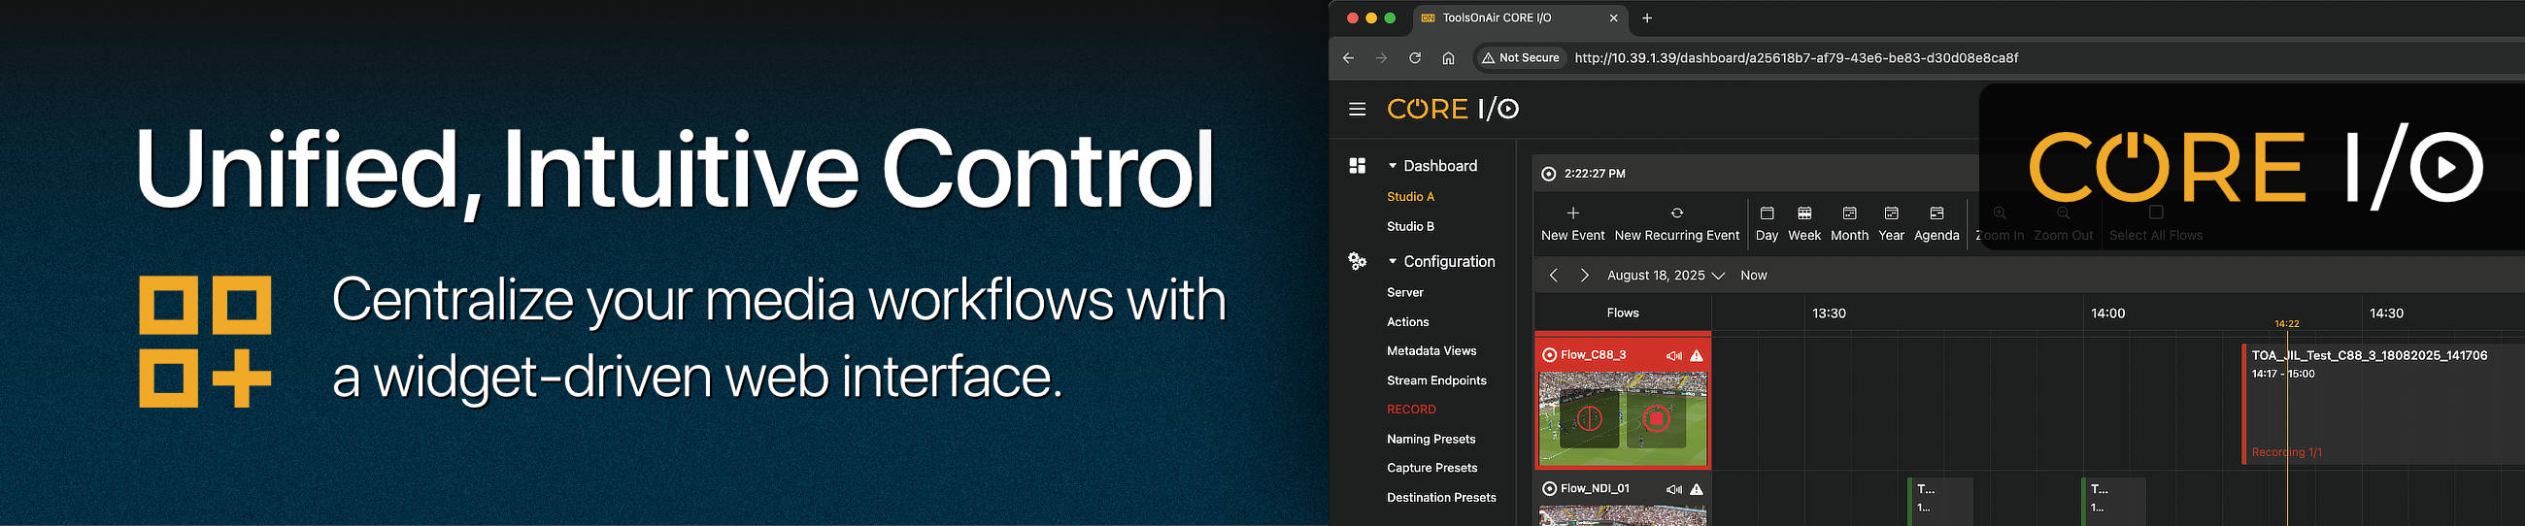Collapse the Configuration section
Viewport: 2525px width, 526px height.
[x=1392, y=261]
